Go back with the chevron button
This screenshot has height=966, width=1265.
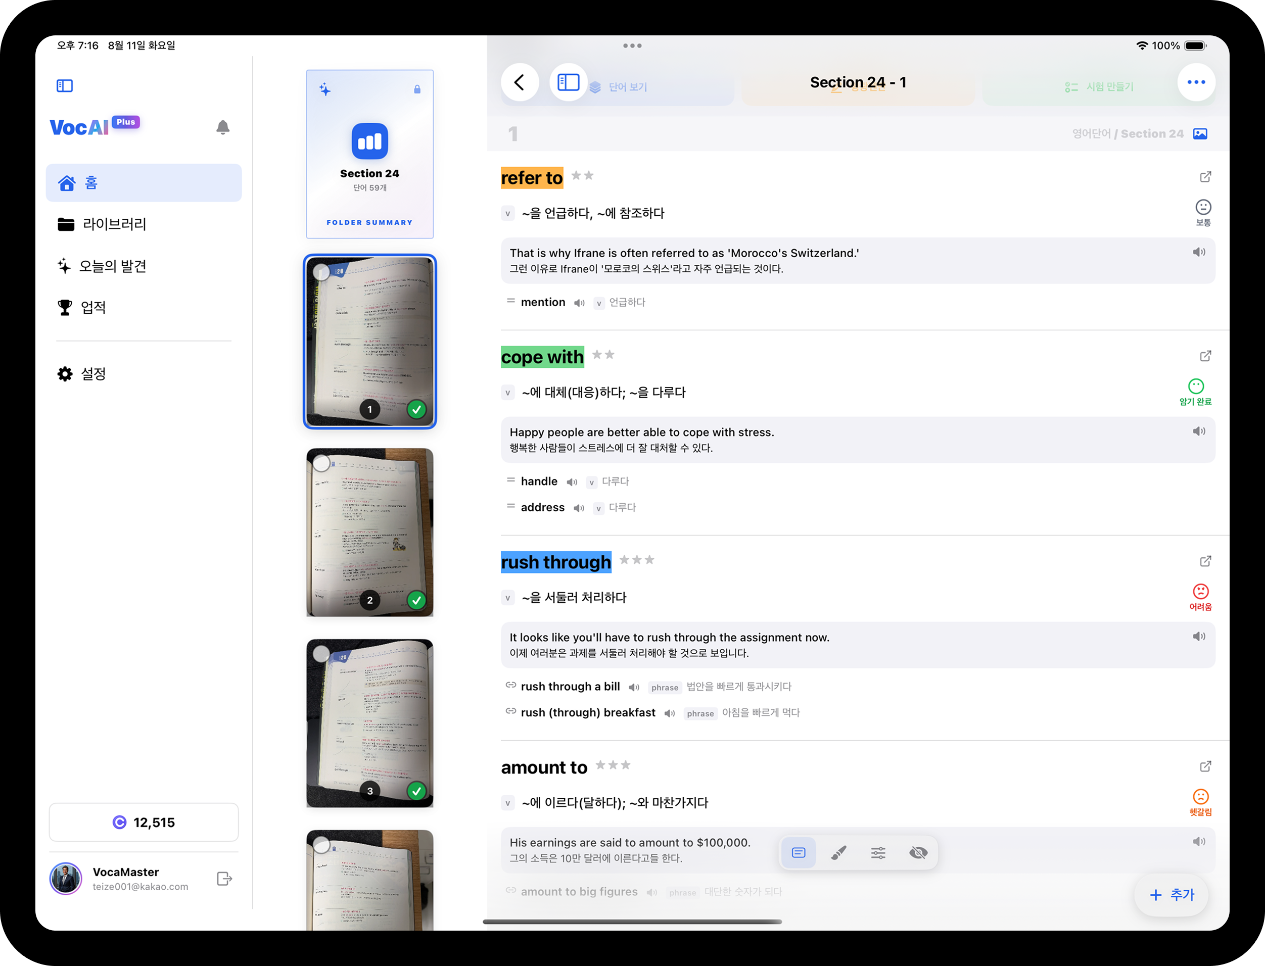pos(520,82)
